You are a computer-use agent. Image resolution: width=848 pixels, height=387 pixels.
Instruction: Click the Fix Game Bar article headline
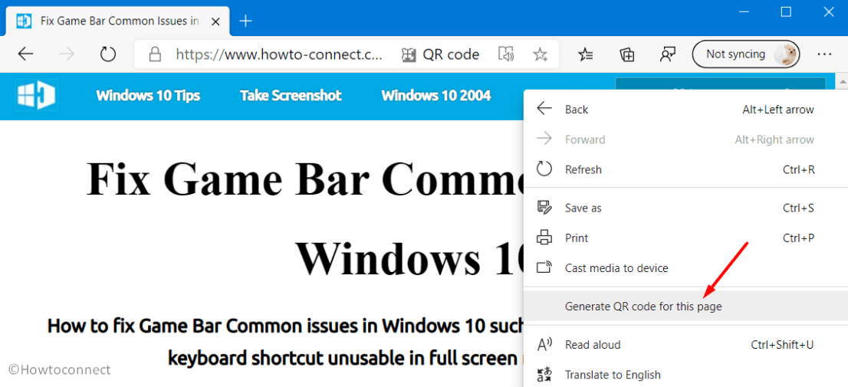tap(306, 218)
